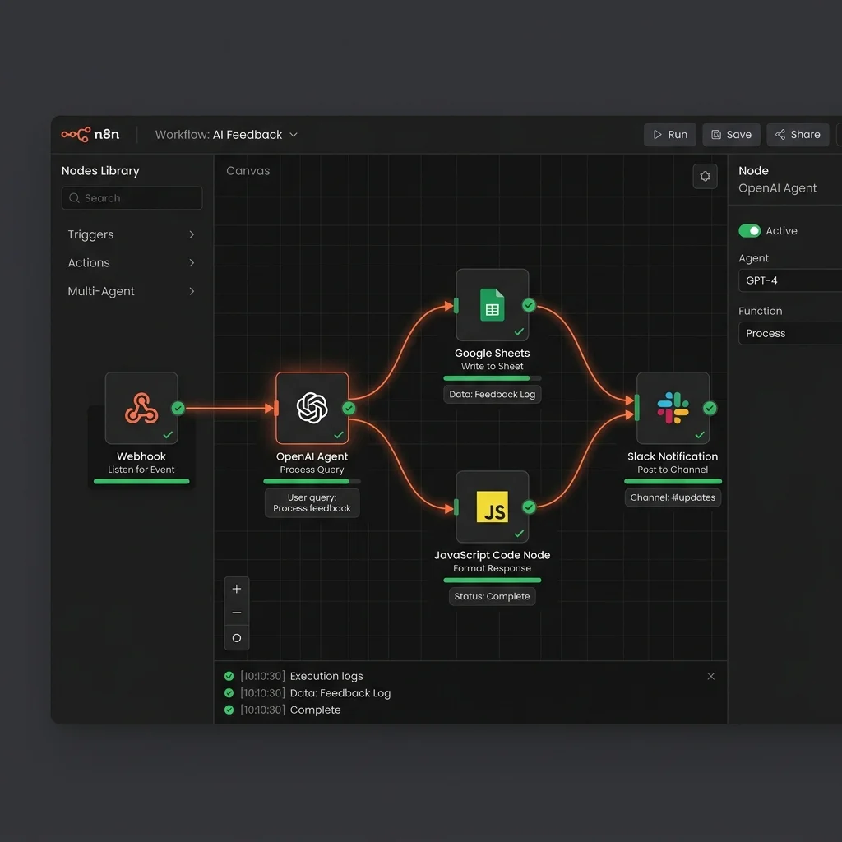The image size is (842, 842).
Task: Expand the Multi-Agent category
Action: [132, 292]
